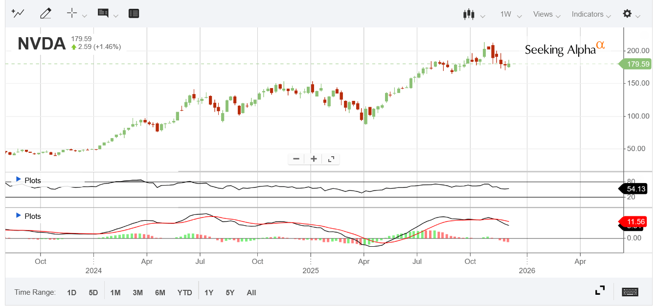Open the Views menu
This screenshot has height=306, width=658.
546,14
